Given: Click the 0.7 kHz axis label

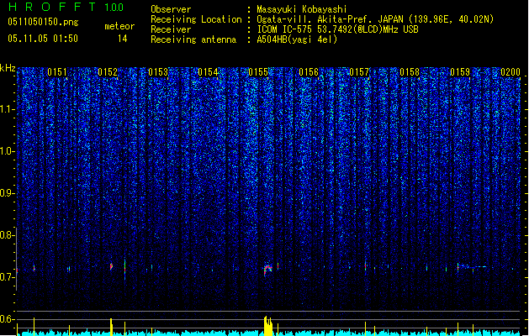Looking at the screenshot, I should coord(8,277).
